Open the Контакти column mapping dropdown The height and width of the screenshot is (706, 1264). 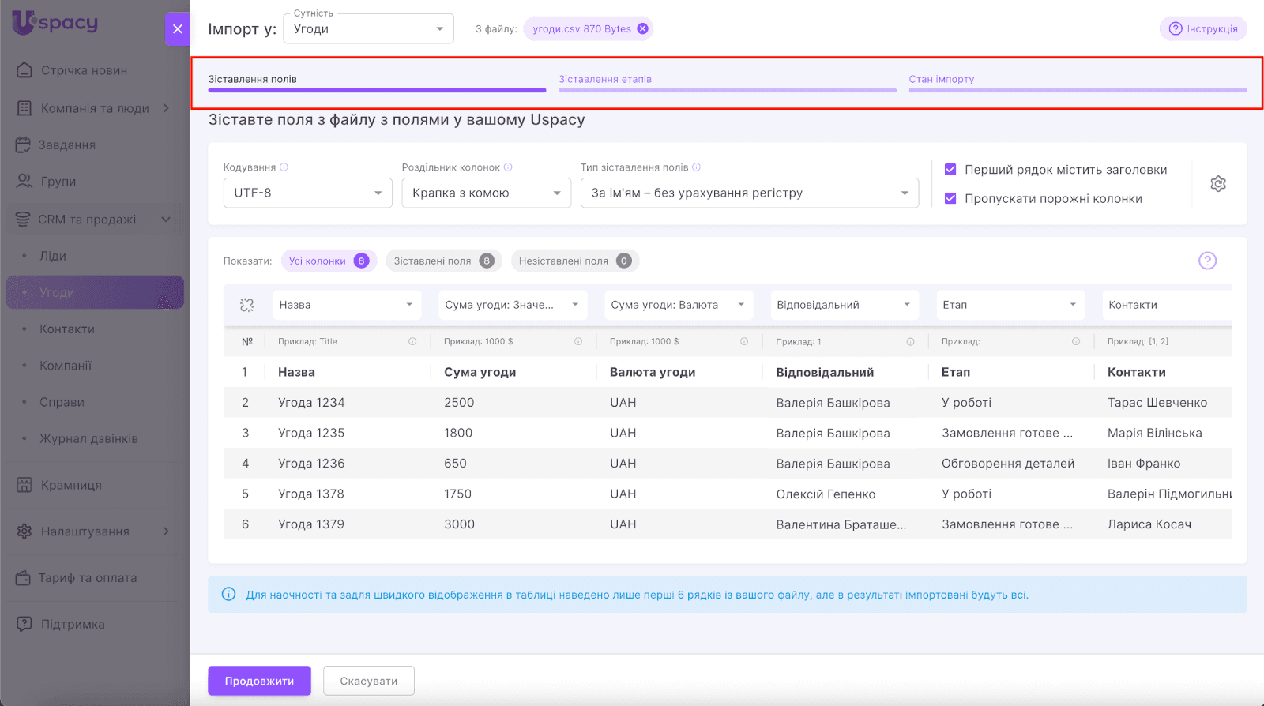[1167, 305]
